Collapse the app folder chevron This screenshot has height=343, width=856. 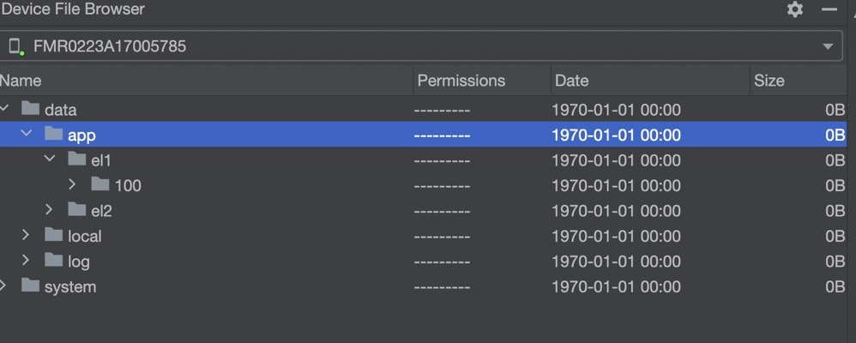pos(27,134)
